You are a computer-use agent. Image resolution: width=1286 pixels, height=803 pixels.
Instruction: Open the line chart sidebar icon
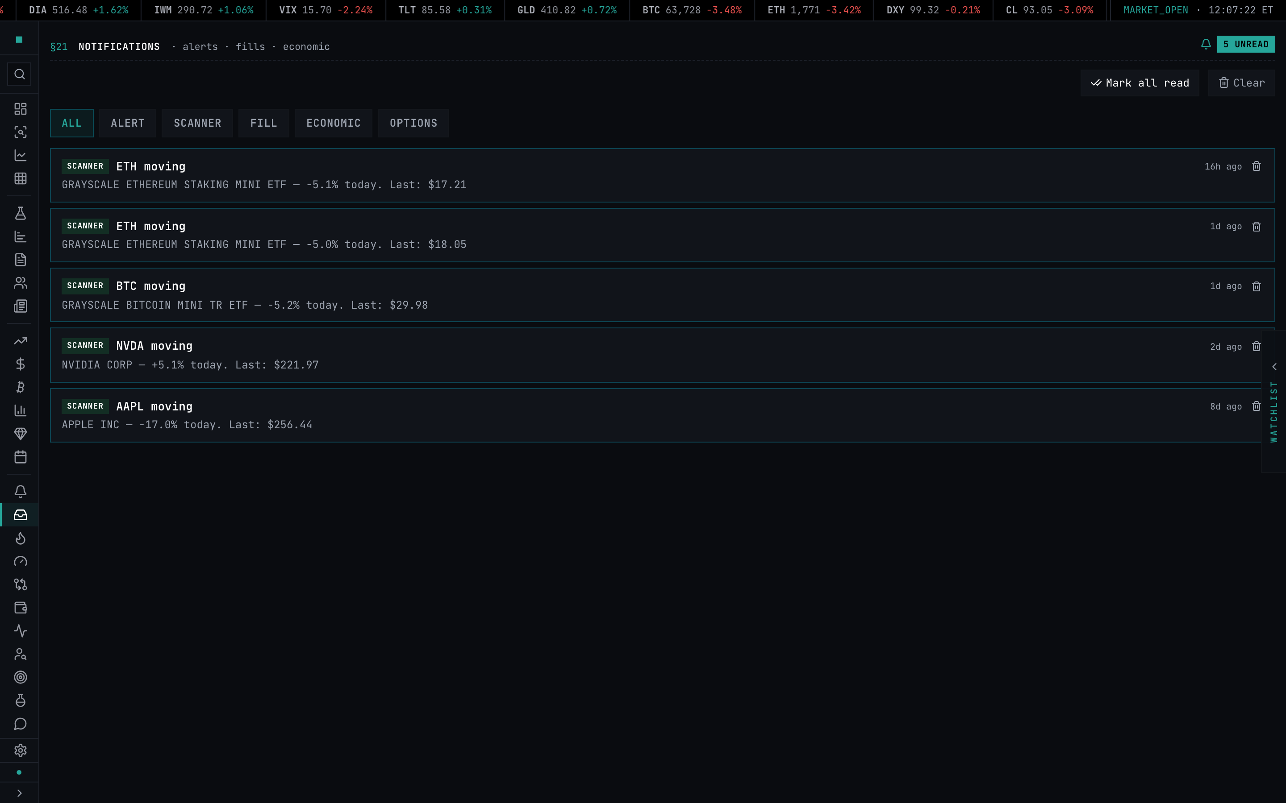click(x=20, y=155)
